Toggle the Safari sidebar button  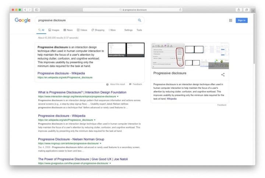coord(37,10)
